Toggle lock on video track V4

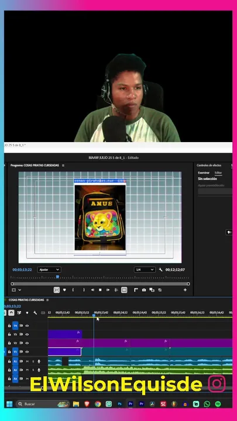coord(9,326)
